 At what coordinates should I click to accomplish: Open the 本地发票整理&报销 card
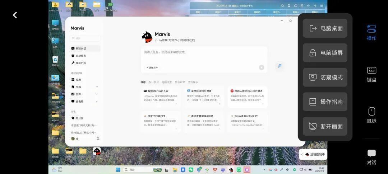click(204, 122)
